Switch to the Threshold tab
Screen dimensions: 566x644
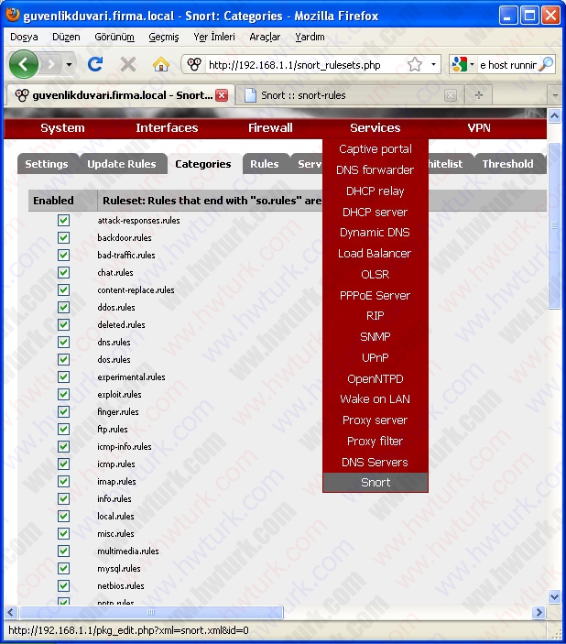pyautogui.click(x=507, y=164)
